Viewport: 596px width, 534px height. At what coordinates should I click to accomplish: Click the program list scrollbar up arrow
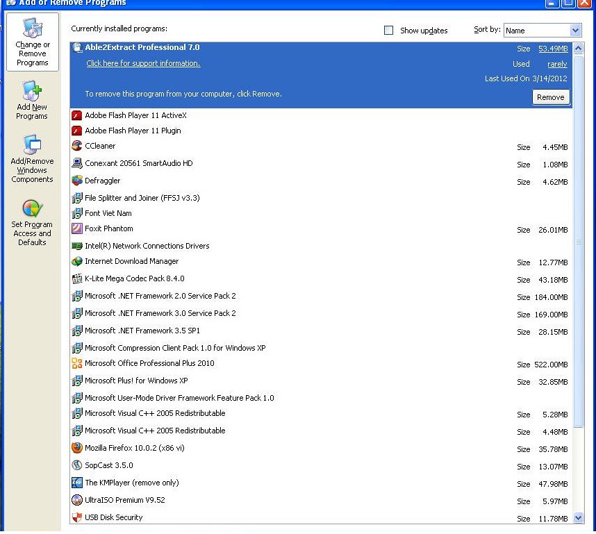pos(578,49)
